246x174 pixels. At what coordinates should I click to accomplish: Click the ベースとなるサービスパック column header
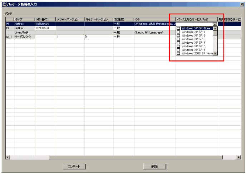click(x=197, y=19)
